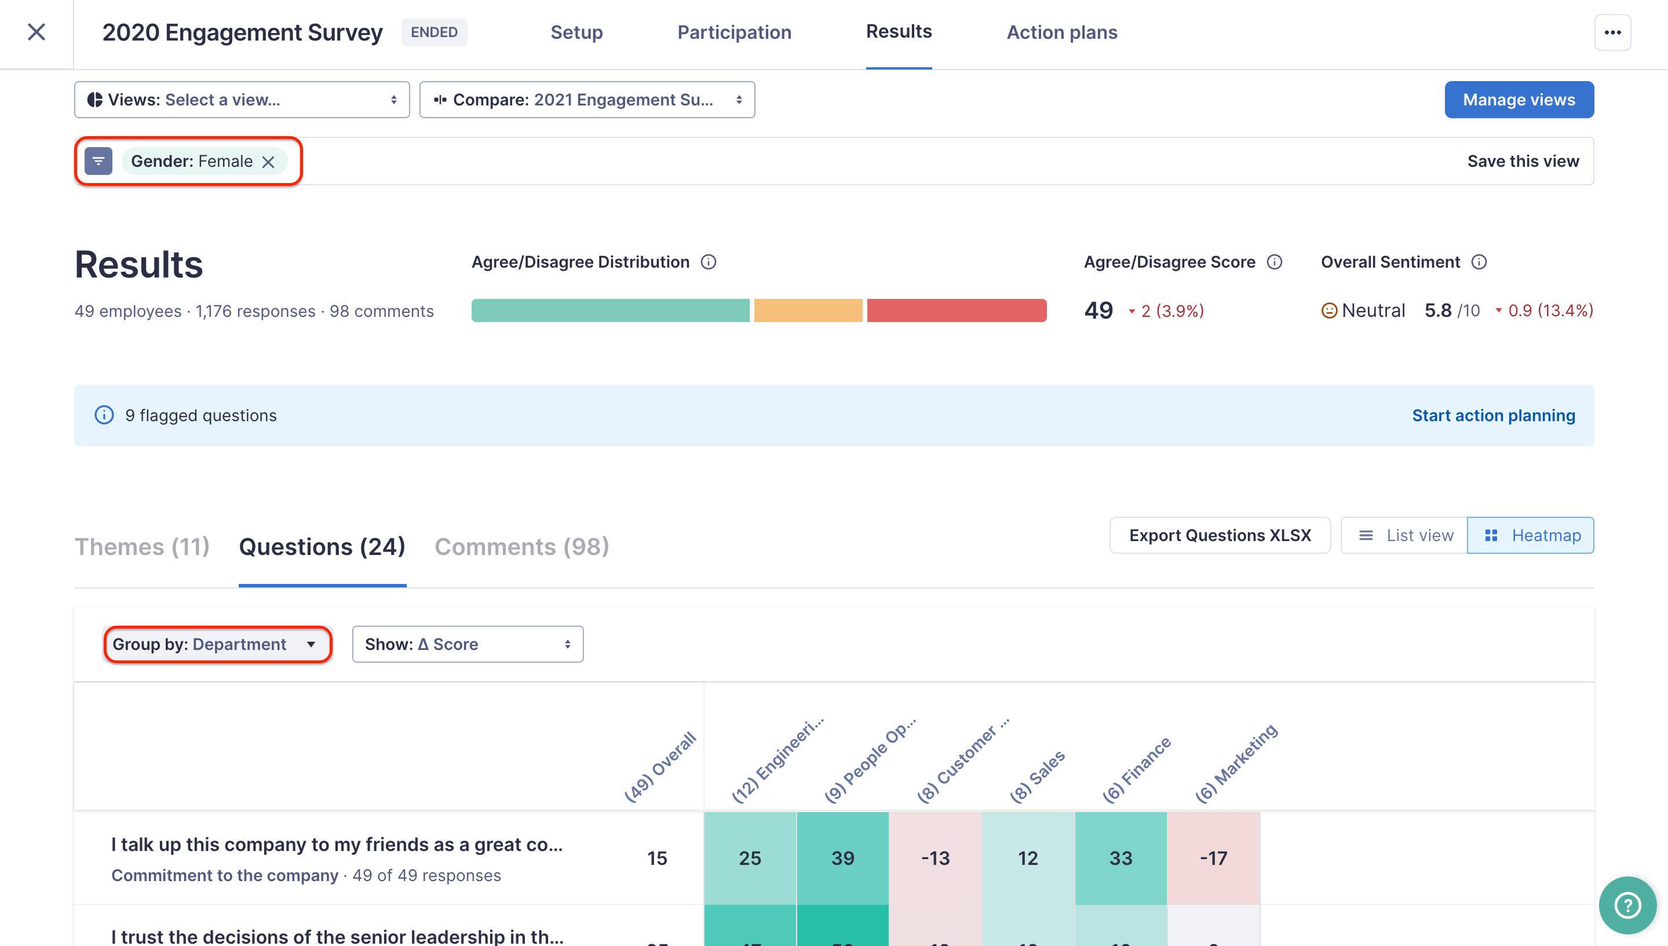The image size is (1668, 946).
Task: Close the survey results page
Action: tap(37, 32)
